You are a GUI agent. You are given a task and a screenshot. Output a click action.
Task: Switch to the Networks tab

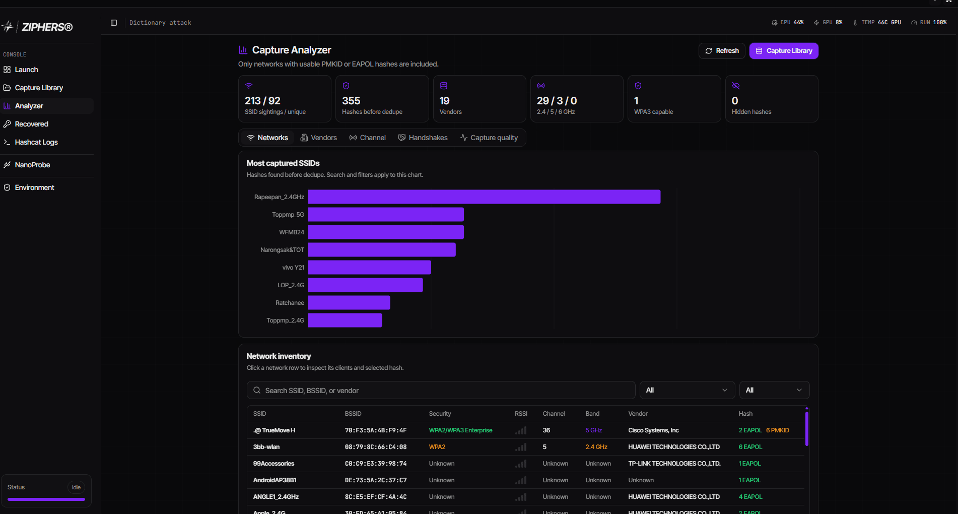(267, 138)
